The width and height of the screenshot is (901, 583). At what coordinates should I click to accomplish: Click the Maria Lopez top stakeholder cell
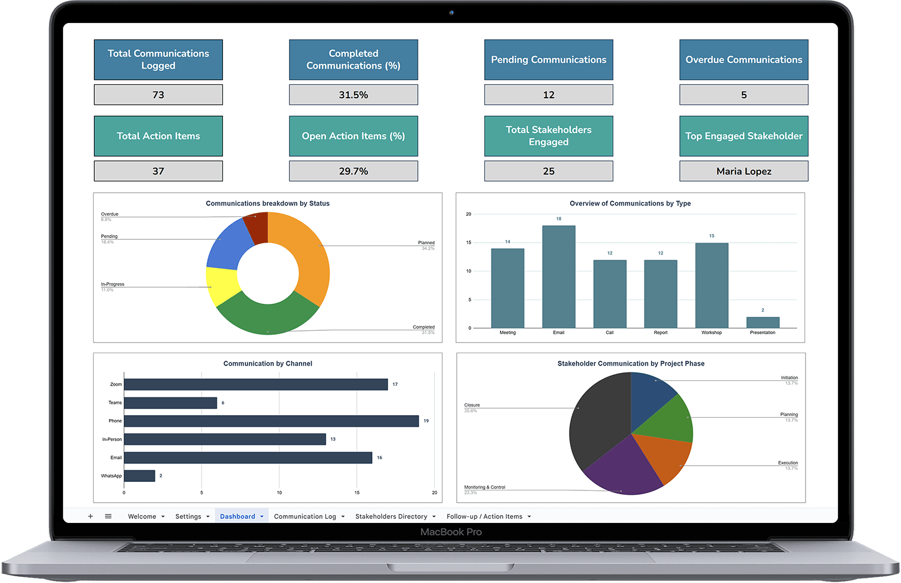pyautogui.click(x=744, y=171)
